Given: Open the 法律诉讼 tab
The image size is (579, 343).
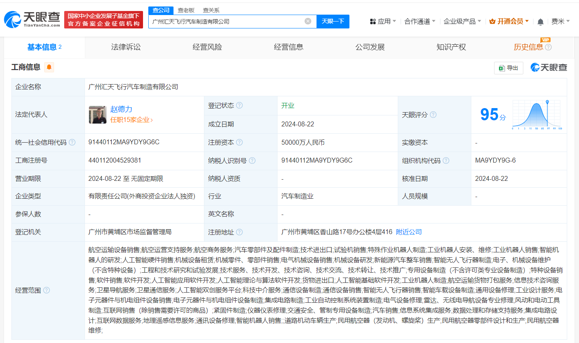Looking at the screenshot, I should click(125, 47).
